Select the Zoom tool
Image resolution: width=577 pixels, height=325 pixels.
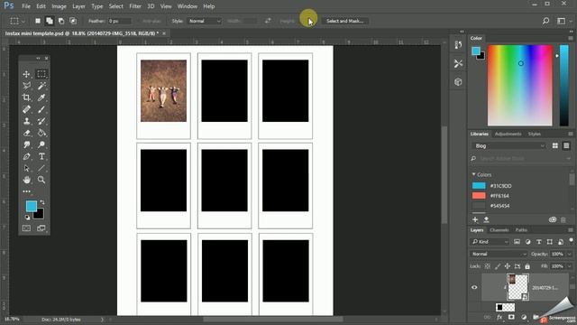pos(41,181)
